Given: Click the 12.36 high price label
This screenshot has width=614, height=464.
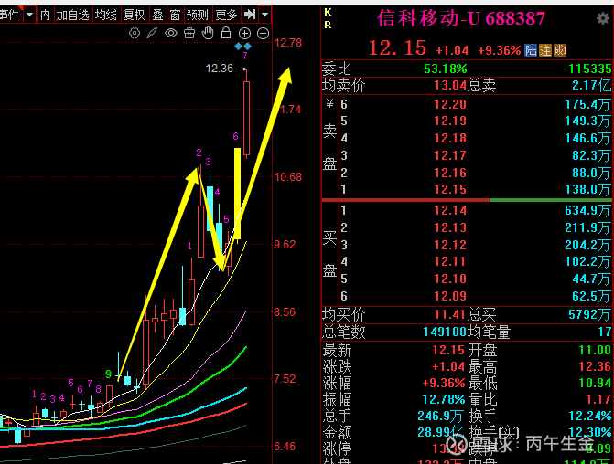Looking at the screenshot, I should [x=220, y=69].
